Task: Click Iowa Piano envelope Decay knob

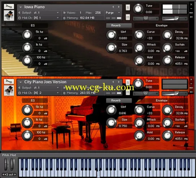Action: pos(168,35)
